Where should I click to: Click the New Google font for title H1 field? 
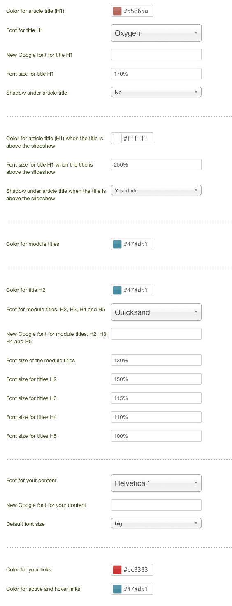click(156, 55)
